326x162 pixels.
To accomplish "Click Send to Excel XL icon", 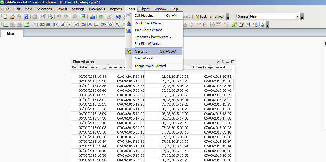I will click(x=223, y=62).
